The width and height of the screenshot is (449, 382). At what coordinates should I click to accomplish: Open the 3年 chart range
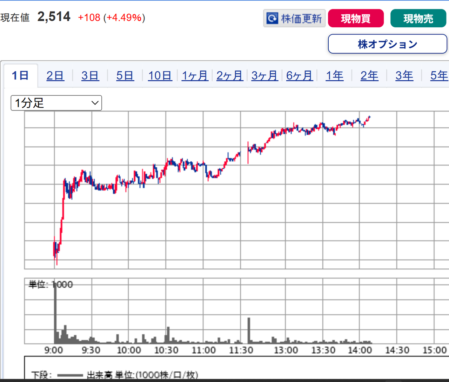coord(404,75)
